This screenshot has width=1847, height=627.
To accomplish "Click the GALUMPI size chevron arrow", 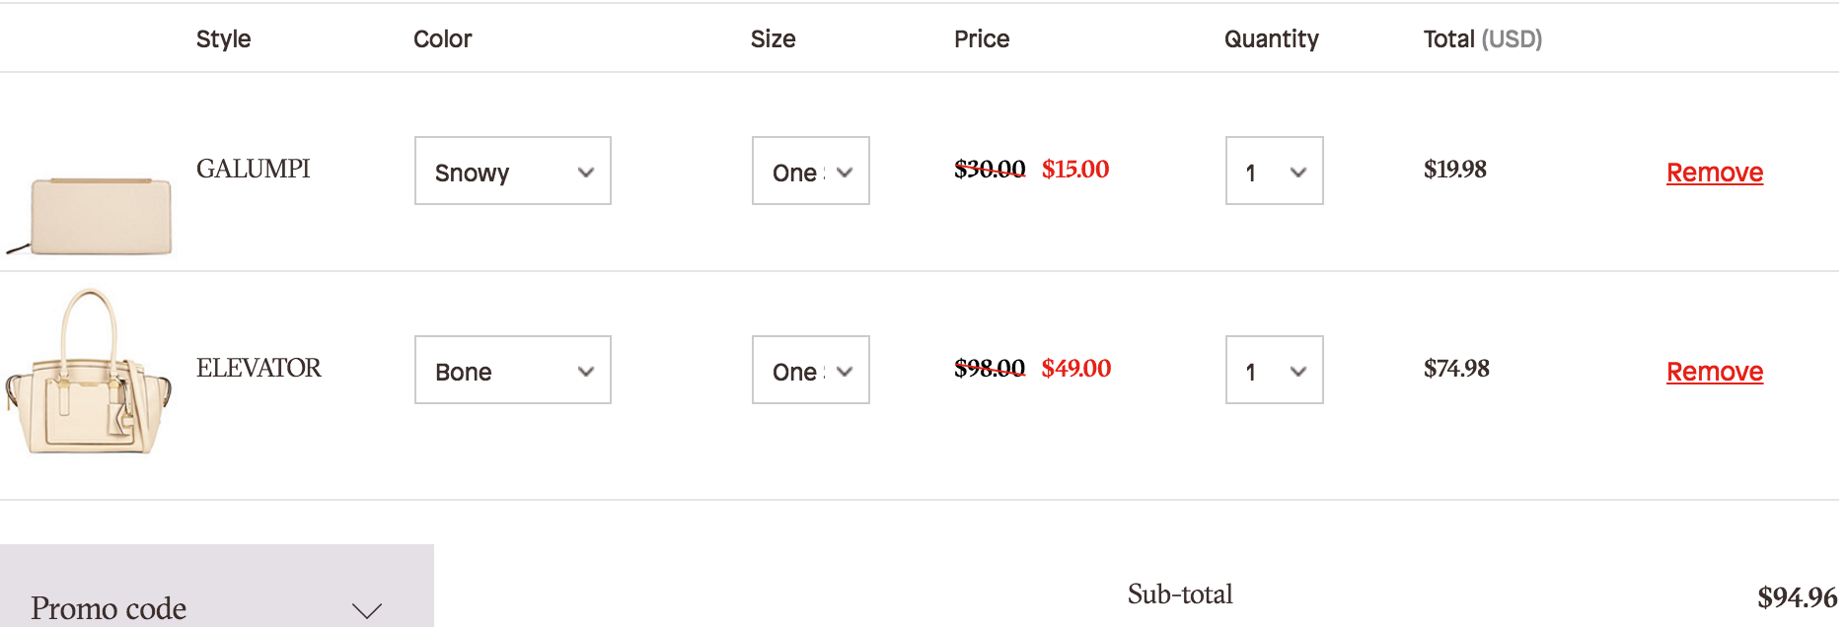I will 845,173.
